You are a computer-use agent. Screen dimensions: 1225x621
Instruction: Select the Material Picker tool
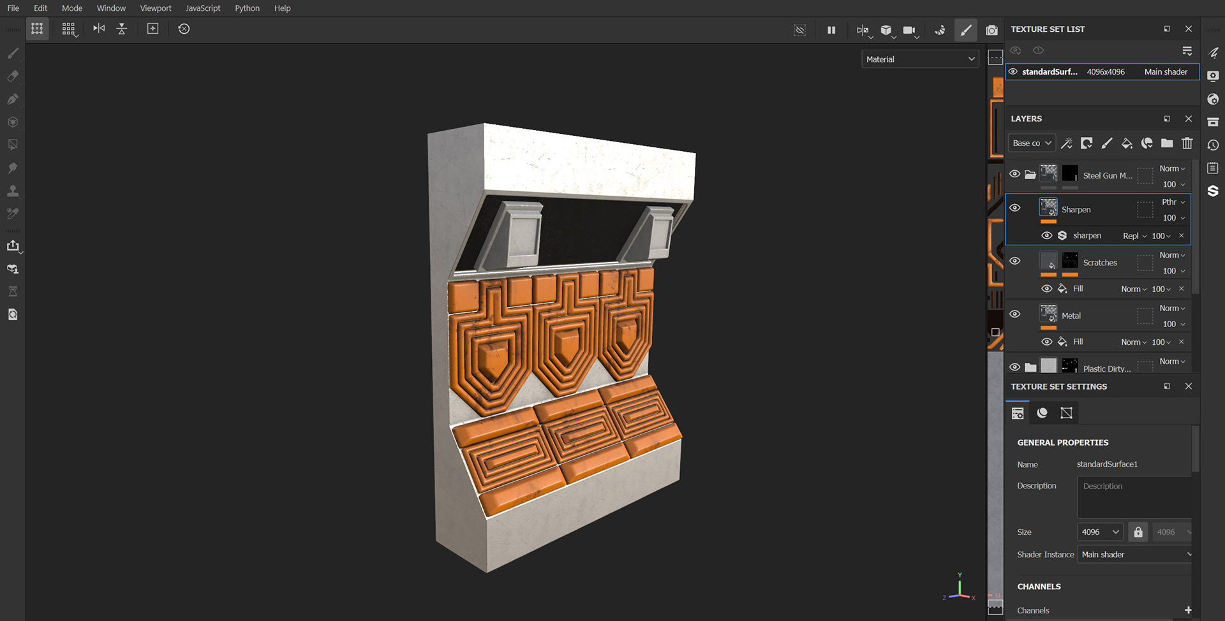[13, 214]
